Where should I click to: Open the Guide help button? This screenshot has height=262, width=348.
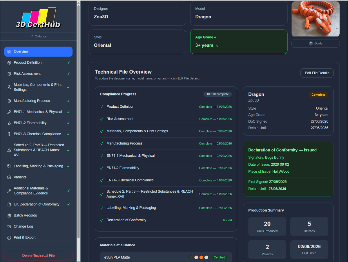pos(316,44)
